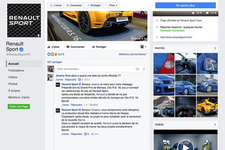Click the blue verified badge beside Renault Sport

(x=21, y=50)
